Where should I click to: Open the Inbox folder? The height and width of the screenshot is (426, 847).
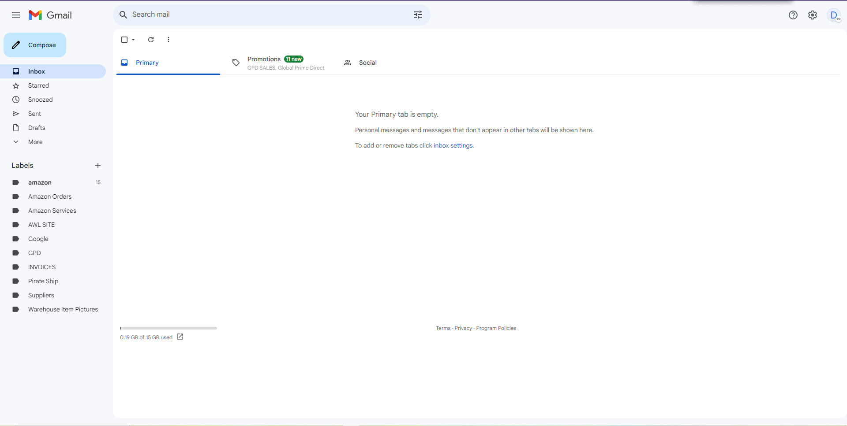53,71
